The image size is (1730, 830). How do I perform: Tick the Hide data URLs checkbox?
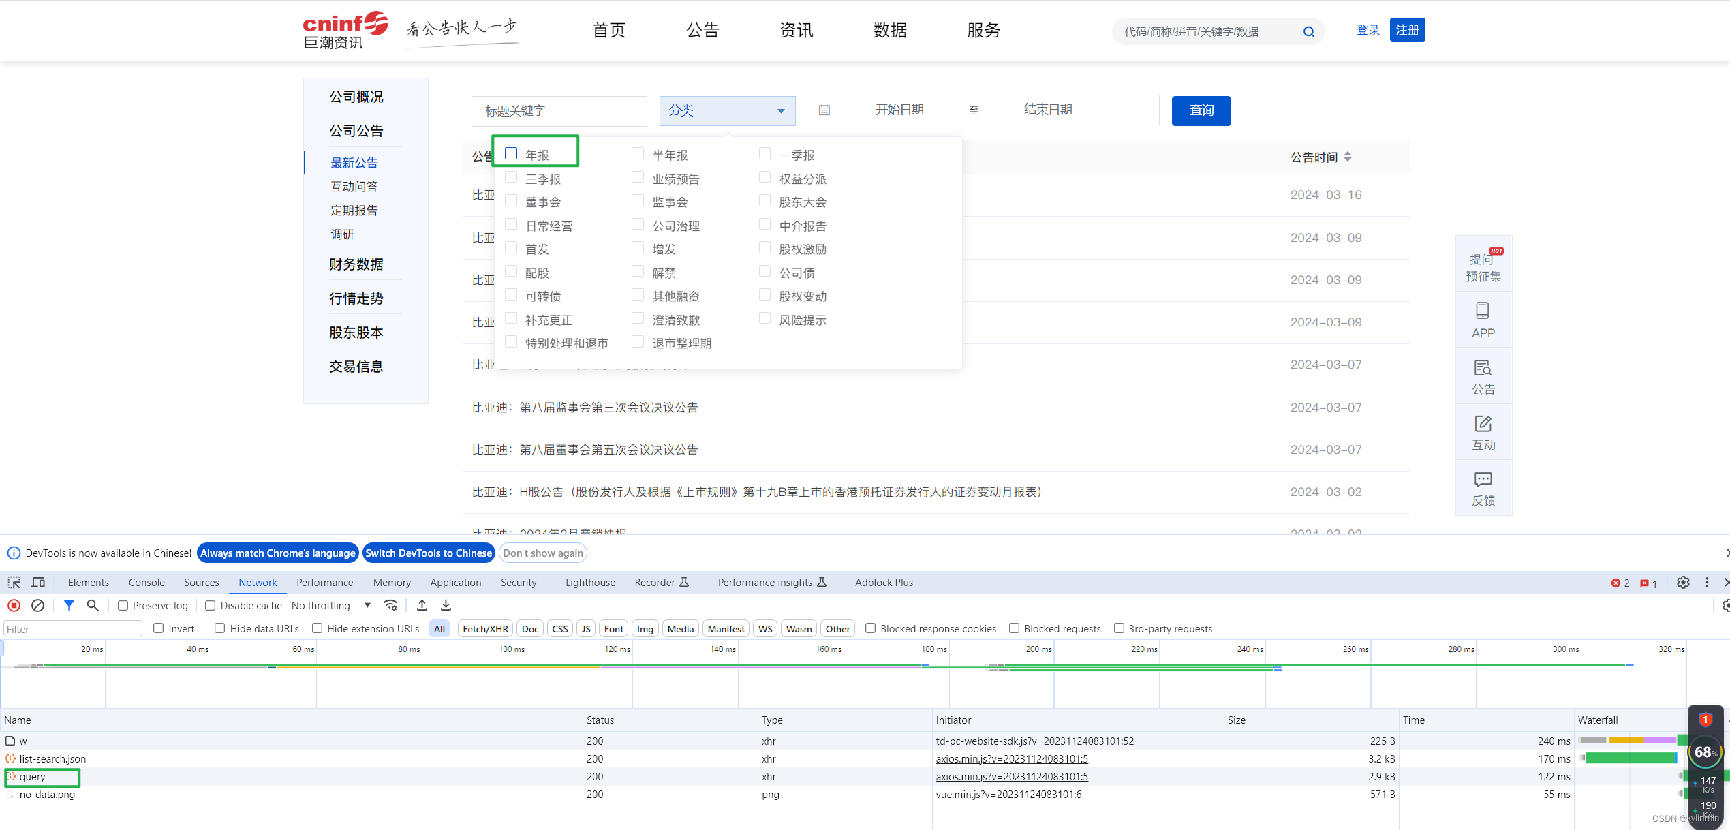[219, 628]
